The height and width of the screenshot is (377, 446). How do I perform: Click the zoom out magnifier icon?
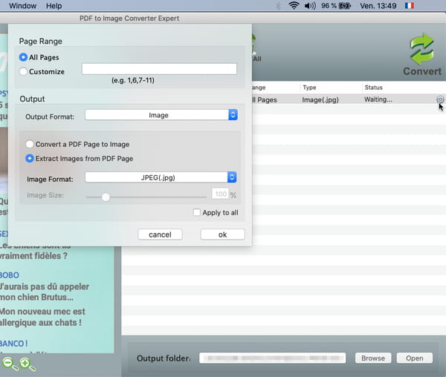[10, 364]
